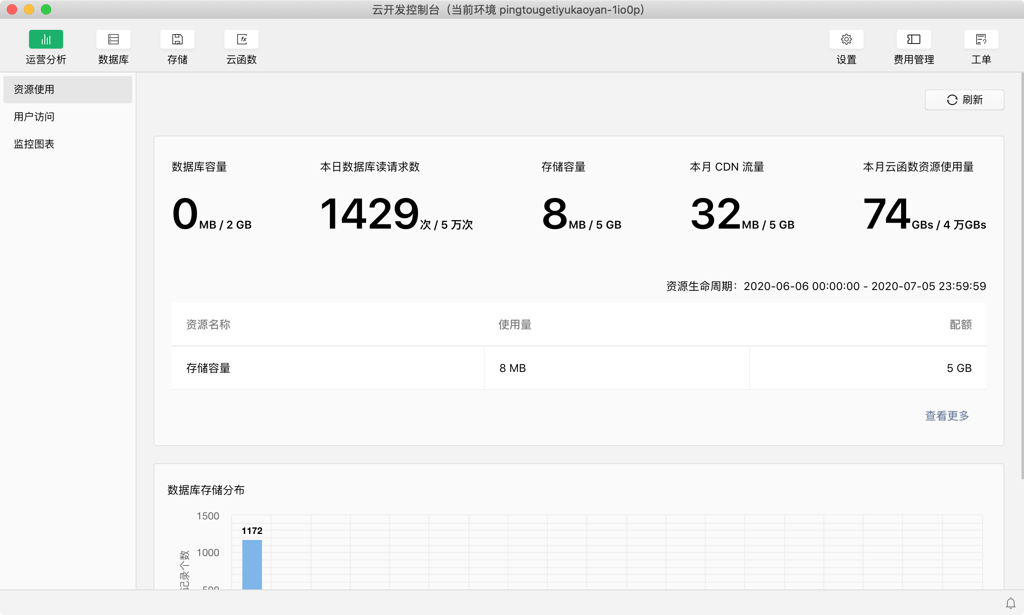Image resolution: width=1024 pixels, height=615 pixels.
Task: Click the 刷新 refresh button
Action: coord(964,100)
